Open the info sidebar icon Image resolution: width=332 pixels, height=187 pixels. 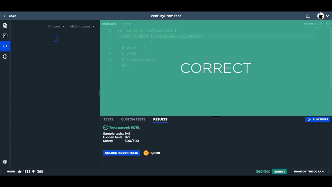click(x=5, y=57)
